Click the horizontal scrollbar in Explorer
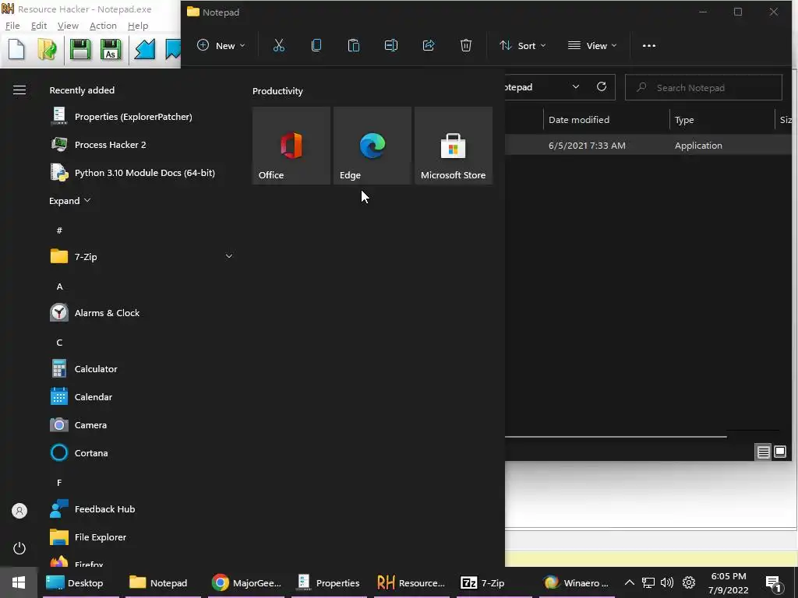 (616, 436)
